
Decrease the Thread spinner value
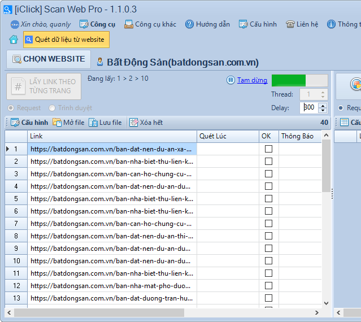tap(323, 97)
